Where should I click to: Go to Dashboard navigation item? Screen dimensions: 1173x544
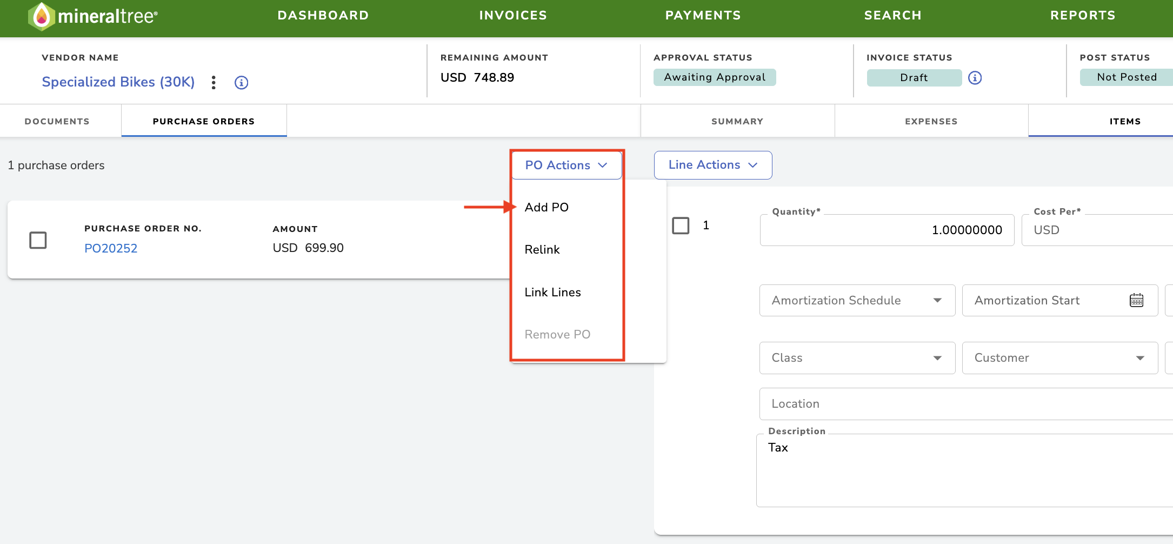click(x=323, y=15)
